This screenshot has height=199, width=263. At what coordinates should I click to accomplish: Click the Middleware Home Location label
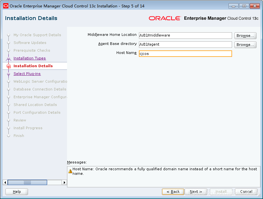pyautogui.click(x=112, y=35)
